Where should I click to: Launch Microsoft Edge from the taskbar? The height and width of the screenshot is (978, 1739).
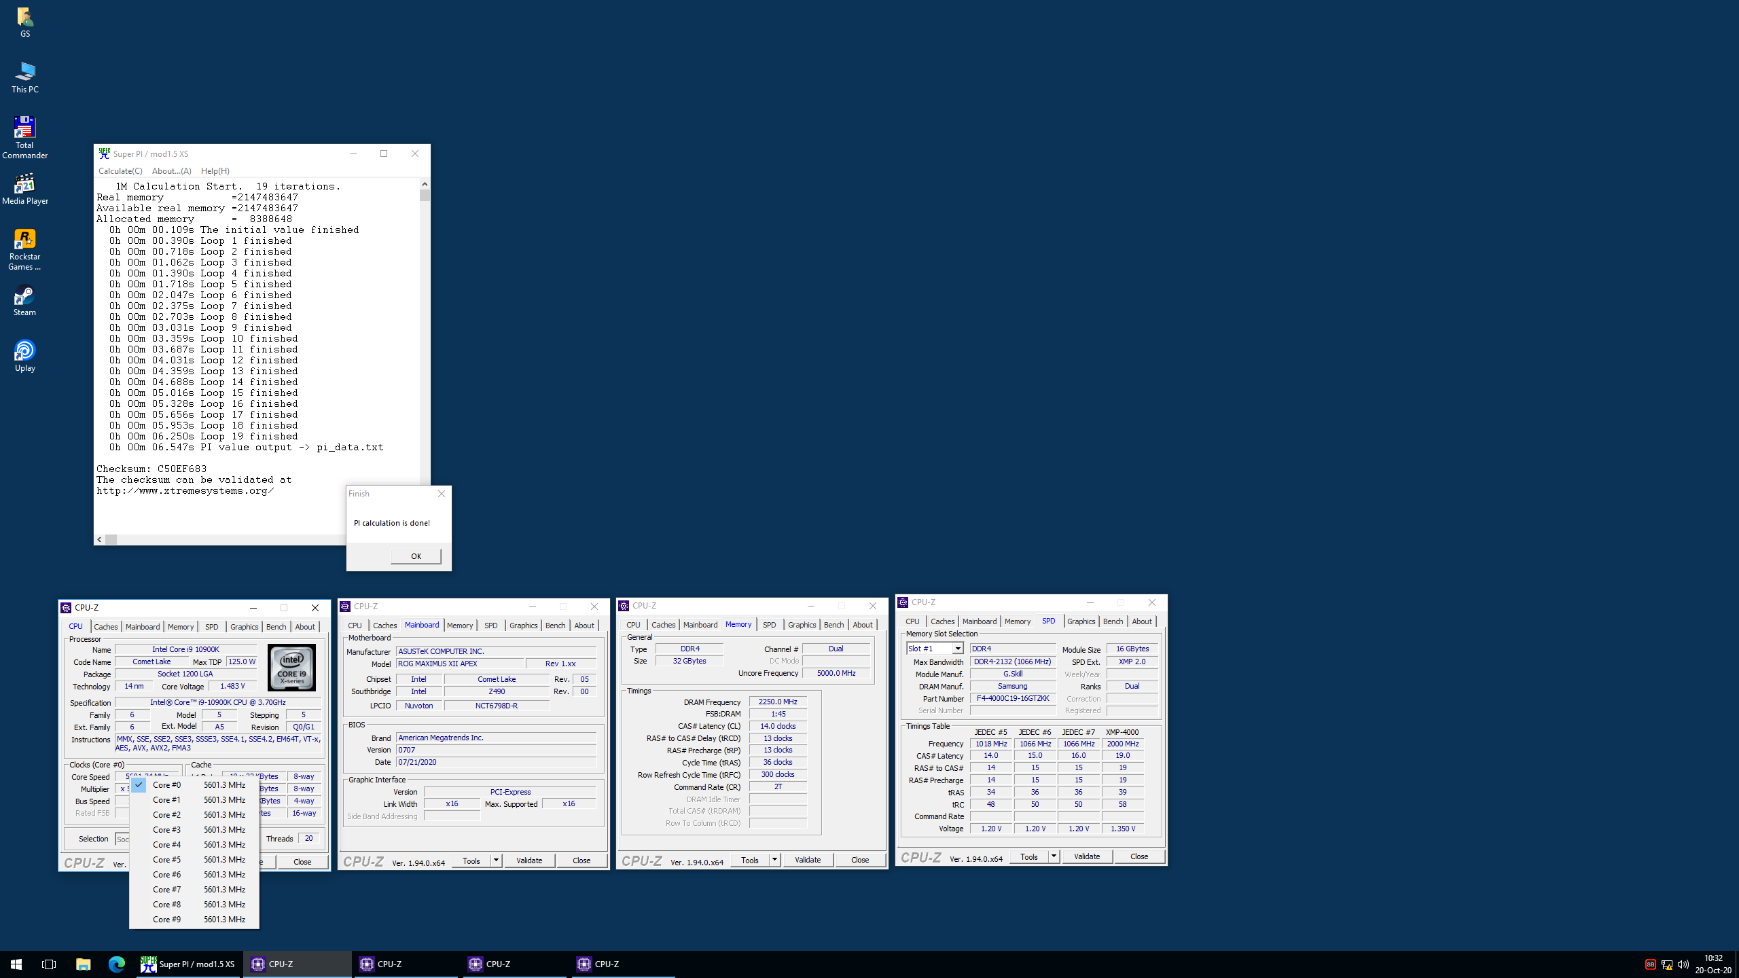pyautogui.click(x=117, y=964)
